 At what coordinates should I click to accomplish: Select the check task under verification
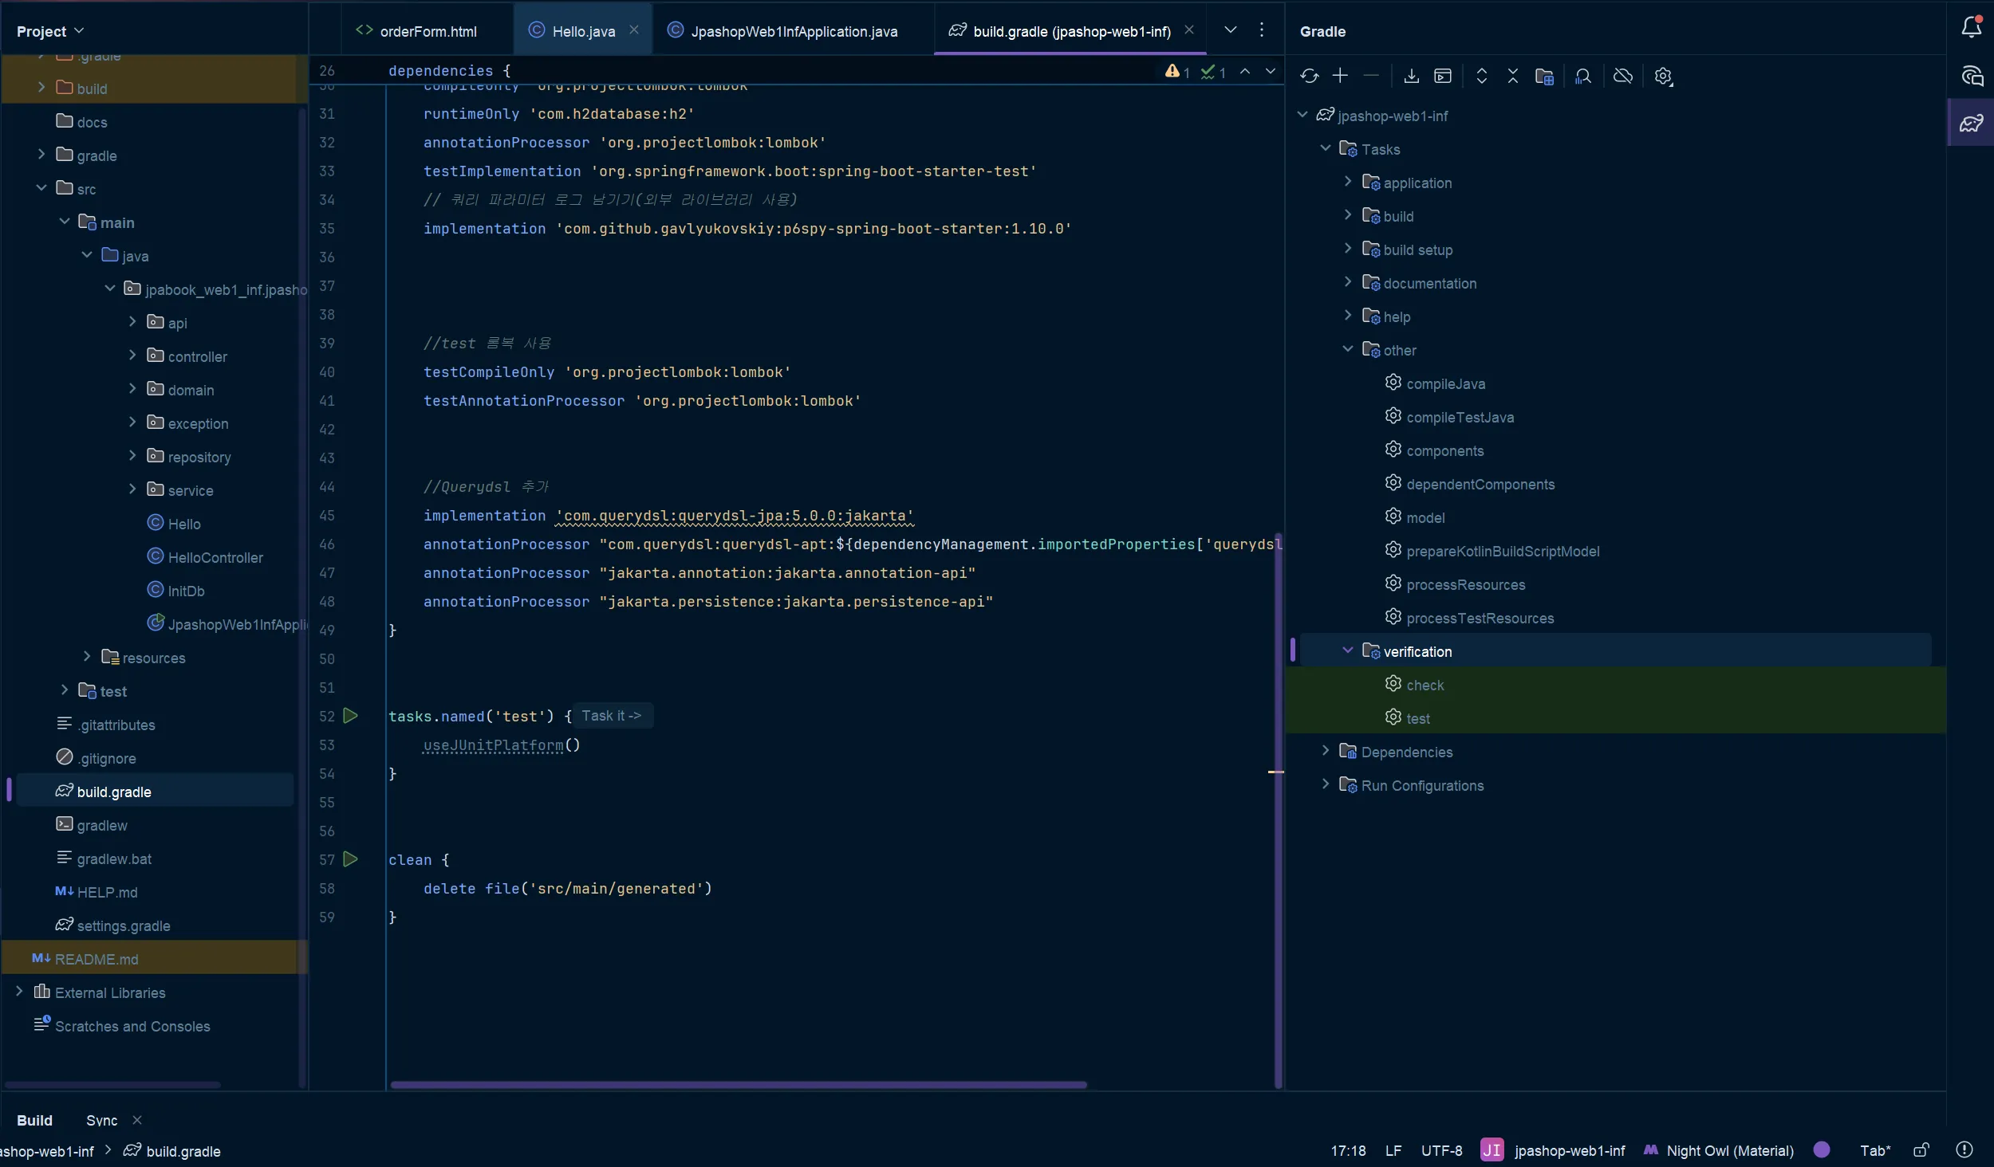tap(1426, 684)
